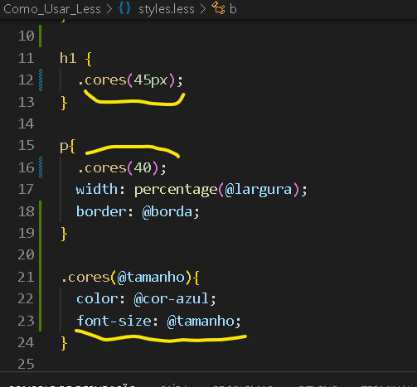This screenshot has width=417, height=387.
Task: Click green added-lines marker beside line 10
Action: [x=41, y=36]
